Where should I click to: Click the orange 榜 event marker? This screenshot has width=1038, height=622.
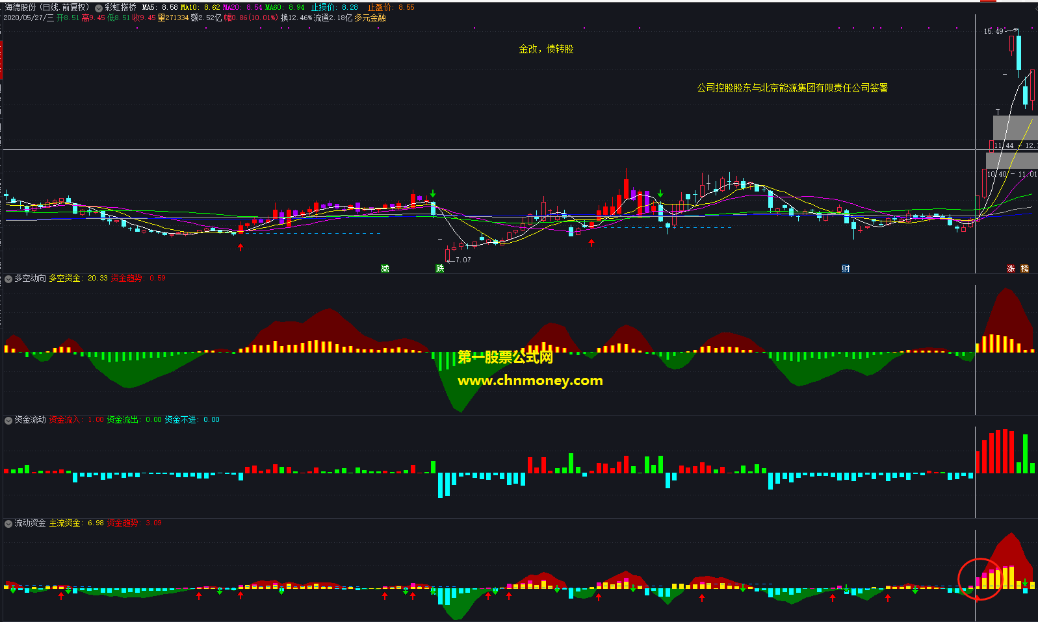(1025, 268)
